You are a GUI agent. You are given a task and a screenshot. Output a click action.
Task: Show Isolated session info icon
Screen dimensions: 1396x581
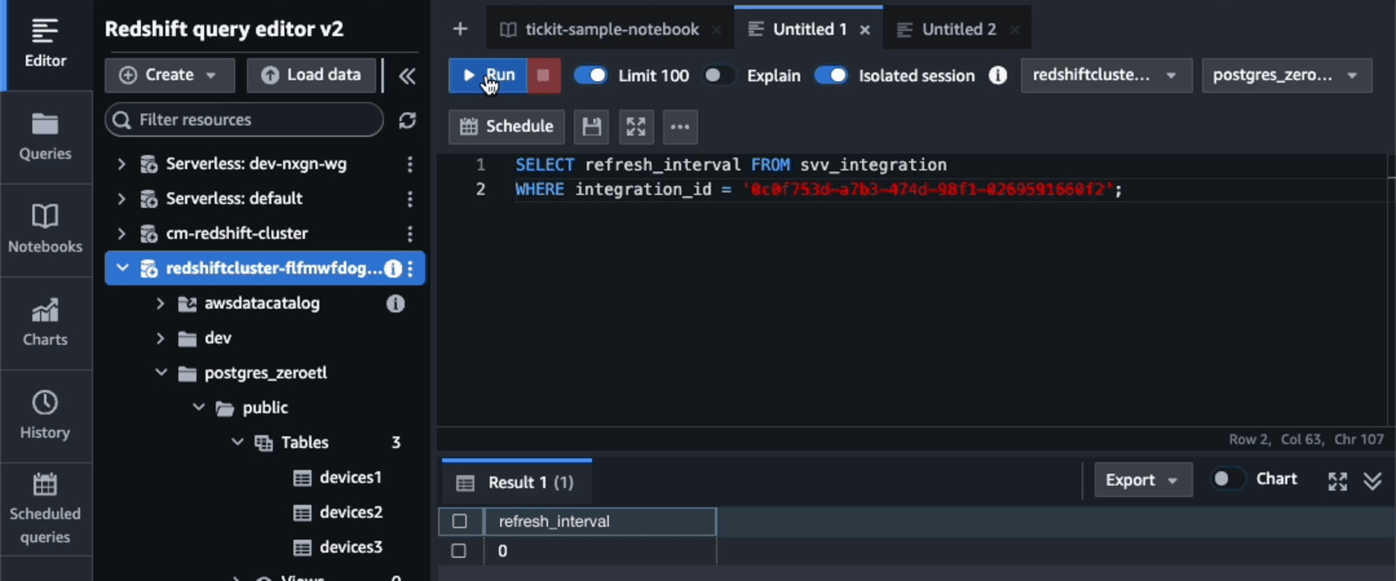(x=998, y=75)
